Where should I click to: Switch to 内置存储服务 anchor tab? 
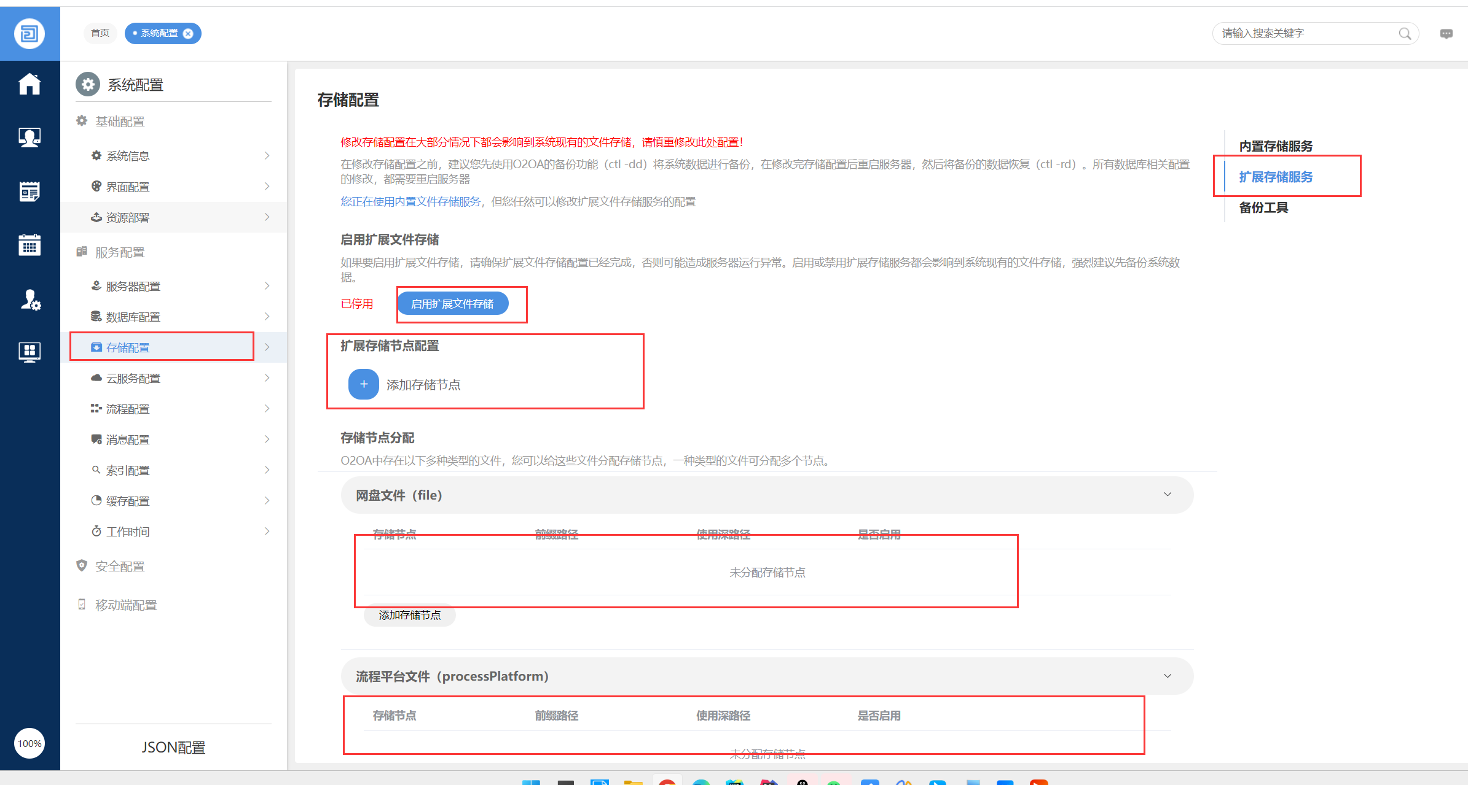(x=1276, y=146)
